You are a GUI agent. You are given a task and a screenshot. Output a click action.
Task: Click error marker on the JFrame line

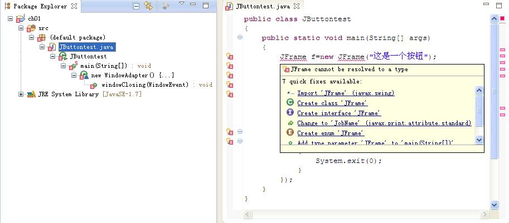(x=230, y=56)
